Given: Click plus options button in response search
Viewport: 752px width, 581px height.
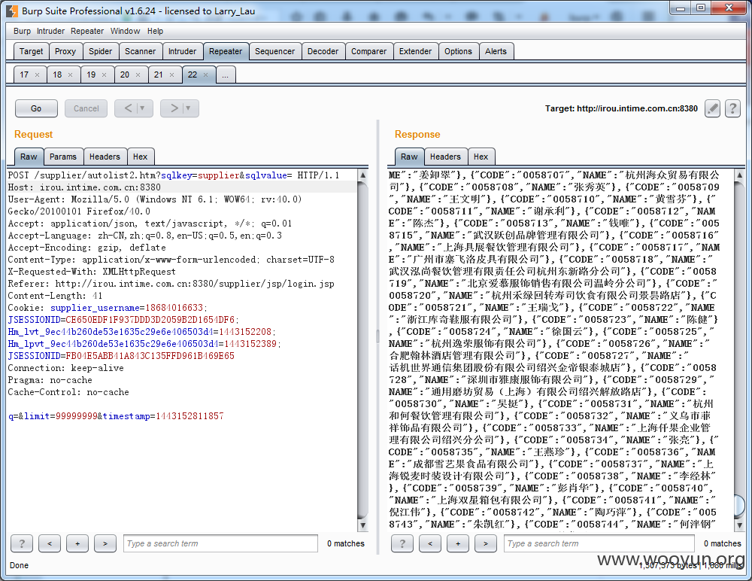Looking at the screenshot, I should 457,543.
